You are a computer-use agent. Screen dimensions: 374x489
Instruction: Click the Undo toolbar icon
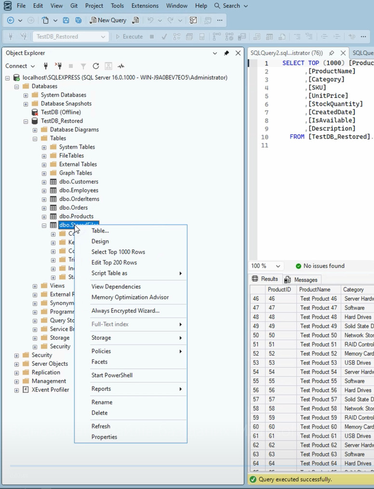150,20
